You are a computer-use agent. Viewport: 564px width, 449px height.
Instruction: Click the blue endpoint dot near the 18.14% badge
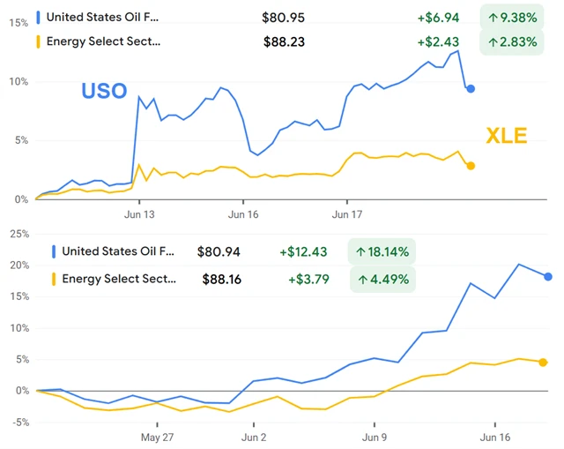pyautogui.click(x=547, y=277)
